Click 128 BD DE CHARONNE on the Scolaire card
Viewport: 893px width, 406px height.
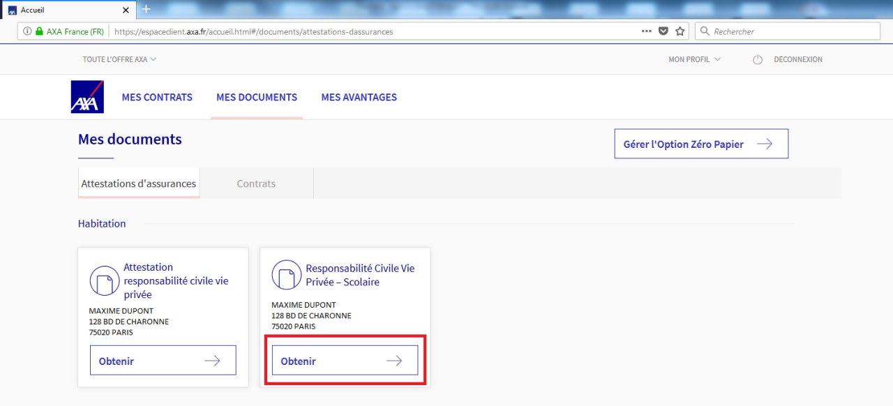[311, 316]
